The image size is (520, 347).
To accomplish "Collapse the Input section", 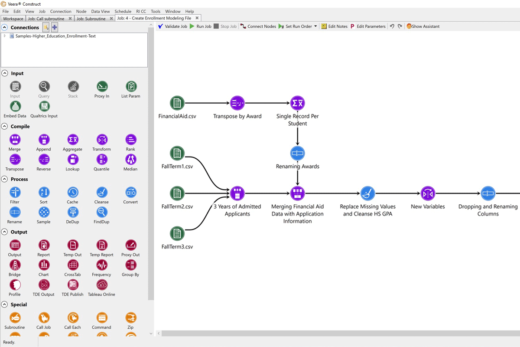I will (4, 73).
